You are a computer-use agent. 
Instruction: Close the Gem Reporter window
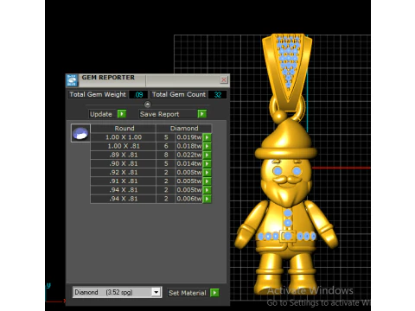224,79
